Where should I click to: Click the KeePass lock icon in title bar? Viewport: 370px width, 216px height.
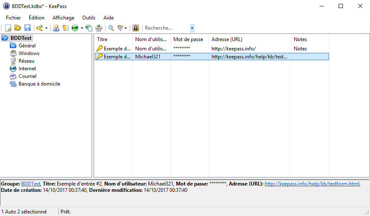click(x=6, y=6)
